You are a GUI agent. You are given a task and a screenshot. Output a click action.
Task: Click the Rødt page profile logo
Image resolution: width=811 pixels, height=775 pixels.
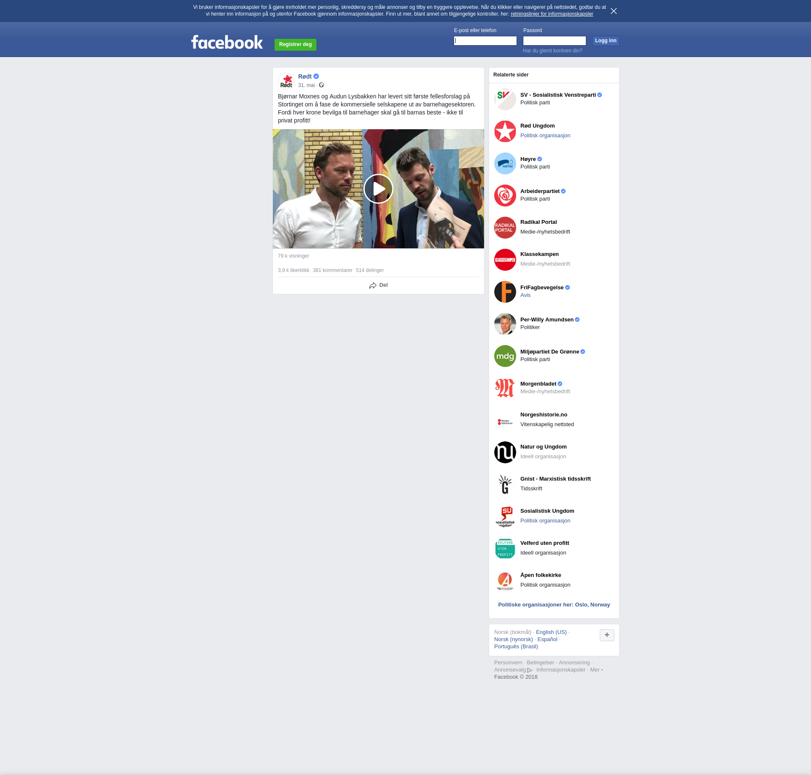(286, 81)
